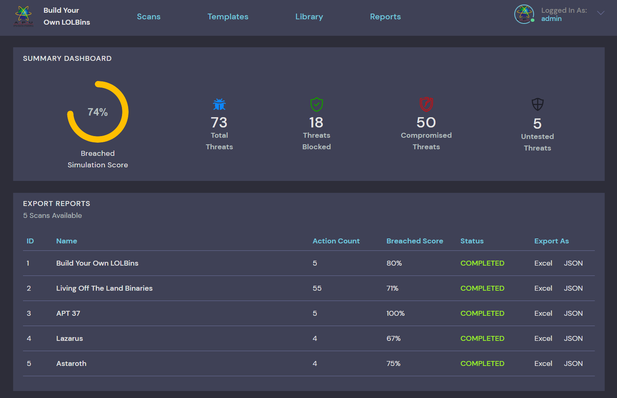This screenshot has height=398, width=617.
Task: Click the 75% breached score value
Action: [x=393, y=363]
